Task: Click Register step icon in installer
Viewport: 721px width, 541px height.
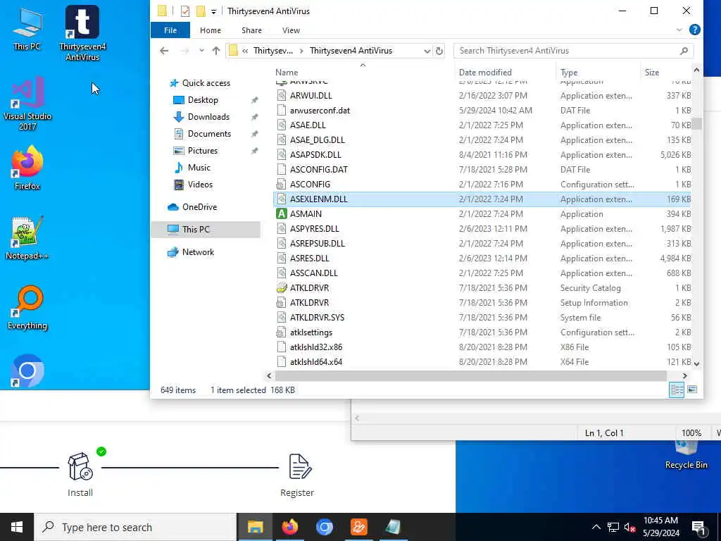Action: coord(300,466)
